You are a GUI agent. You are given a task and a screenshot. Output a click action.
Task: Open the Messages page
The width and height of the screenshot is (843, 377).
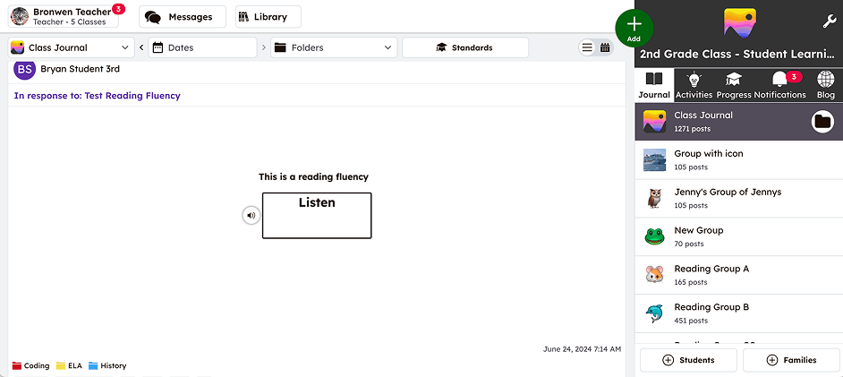click(x=182, y=17)
